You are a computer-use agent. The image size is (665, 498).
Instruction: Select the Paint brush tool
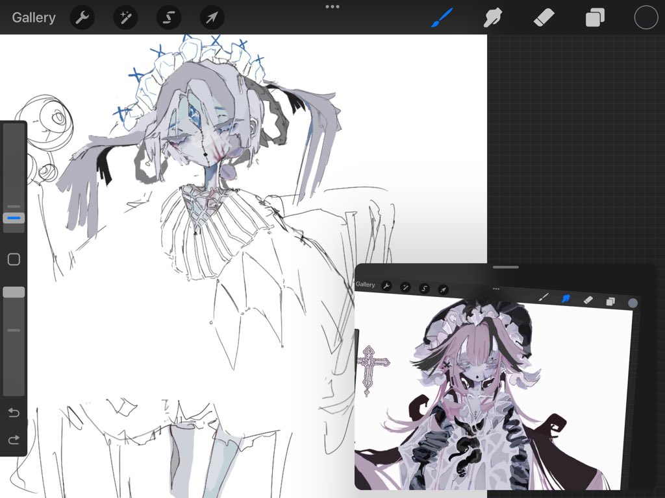[442, 18]
